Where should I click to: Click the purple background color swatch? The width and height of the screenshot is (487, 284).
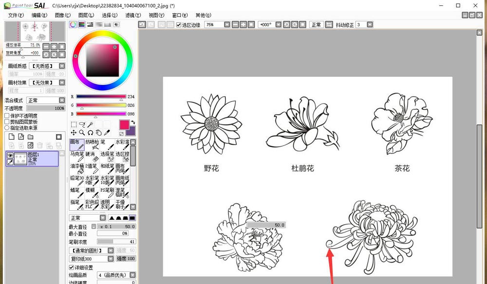131,131
